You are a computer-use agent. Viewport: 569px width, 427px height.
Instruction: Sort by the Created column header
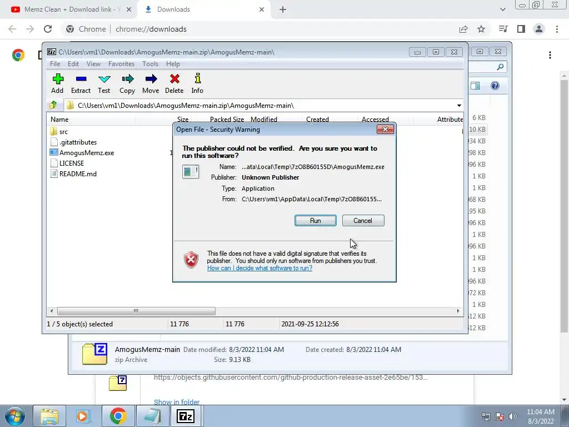(x=317, y=120)
